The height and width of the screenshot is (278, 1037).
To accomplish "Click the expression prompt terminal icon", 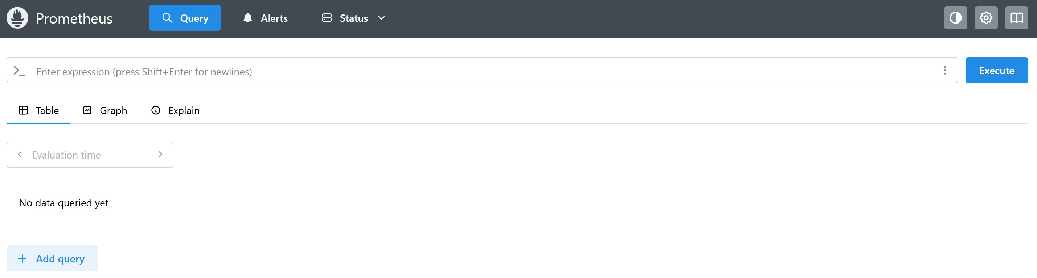I will pyautogui.click(x=19, y=71).
